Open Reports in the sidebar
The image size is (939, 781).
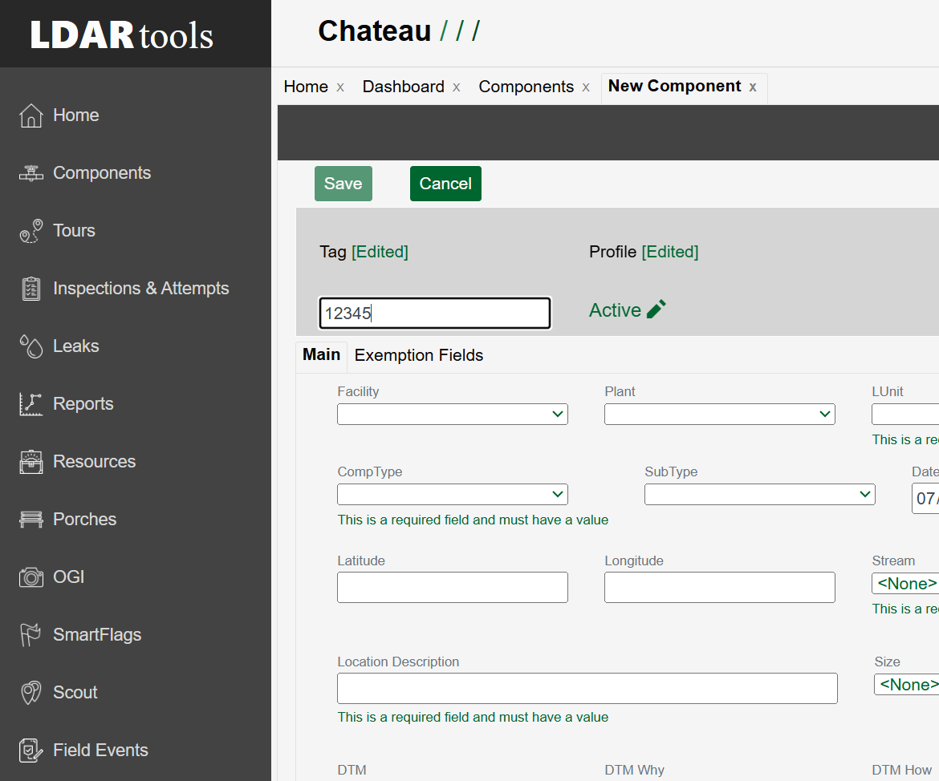point(83,404)
